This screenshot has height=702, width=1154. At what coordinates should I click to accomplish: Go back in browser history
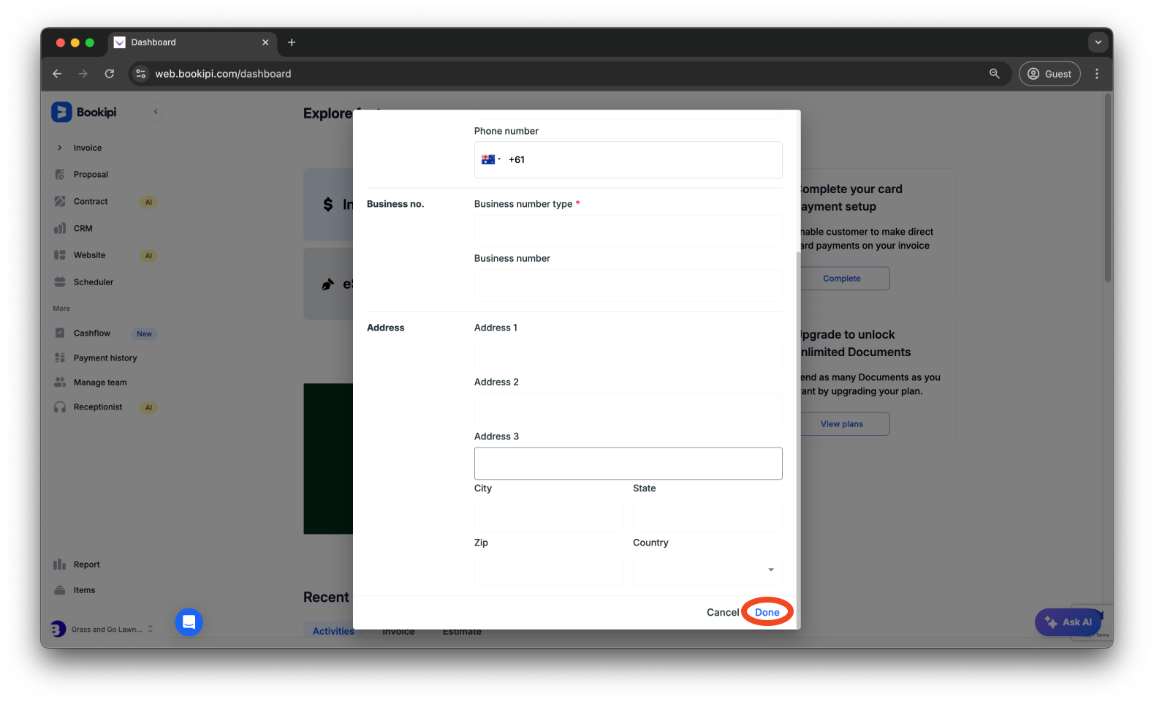[57, 74]
